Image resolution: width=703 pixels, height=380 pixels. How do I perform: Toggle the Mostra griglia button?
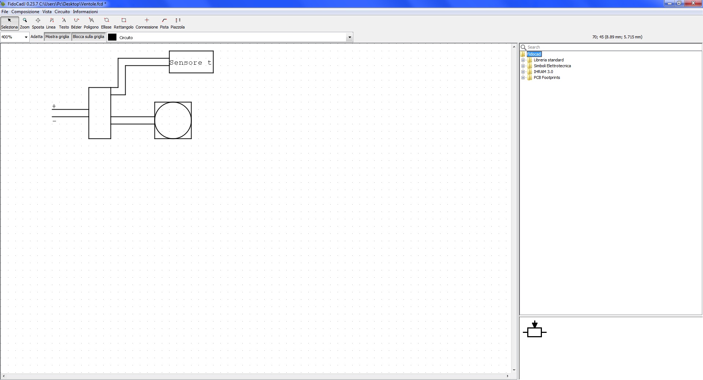(x=57, y=37)
